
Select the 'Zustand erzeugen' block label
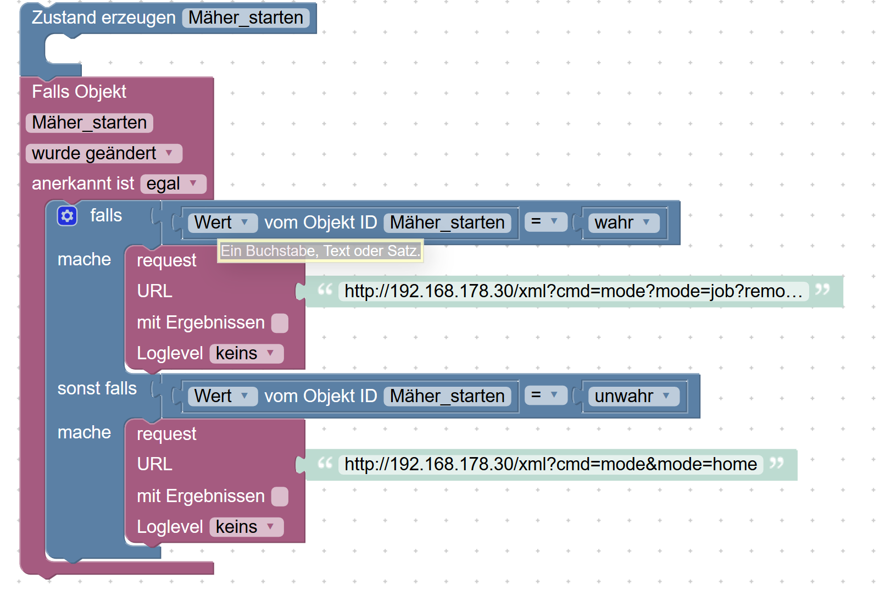coord(103,18)
